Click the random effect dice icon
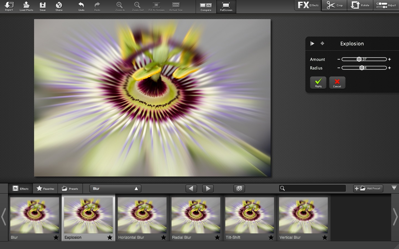This screenshot has width=399, height=249. [239, 189]
